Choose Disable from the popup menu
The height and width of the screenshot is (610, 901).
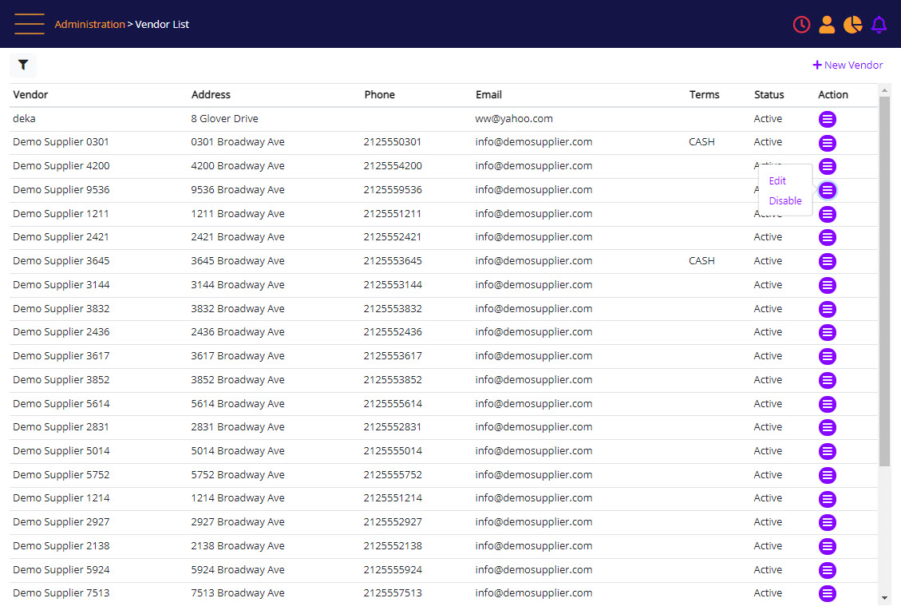pos(785,200)
